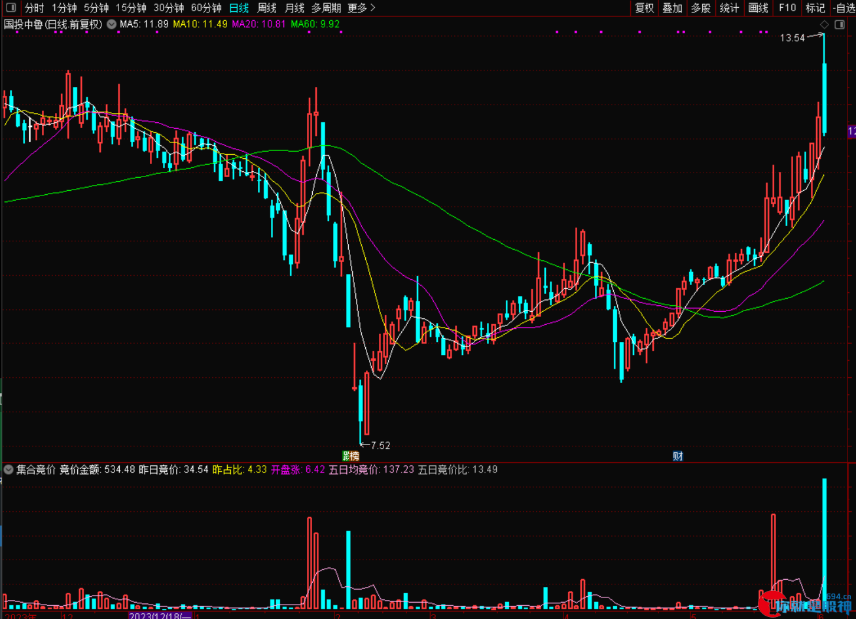Viewport: 856px width, 619px height.
Task: Select the 1分钟 period tab
Action: click(64, 8)
